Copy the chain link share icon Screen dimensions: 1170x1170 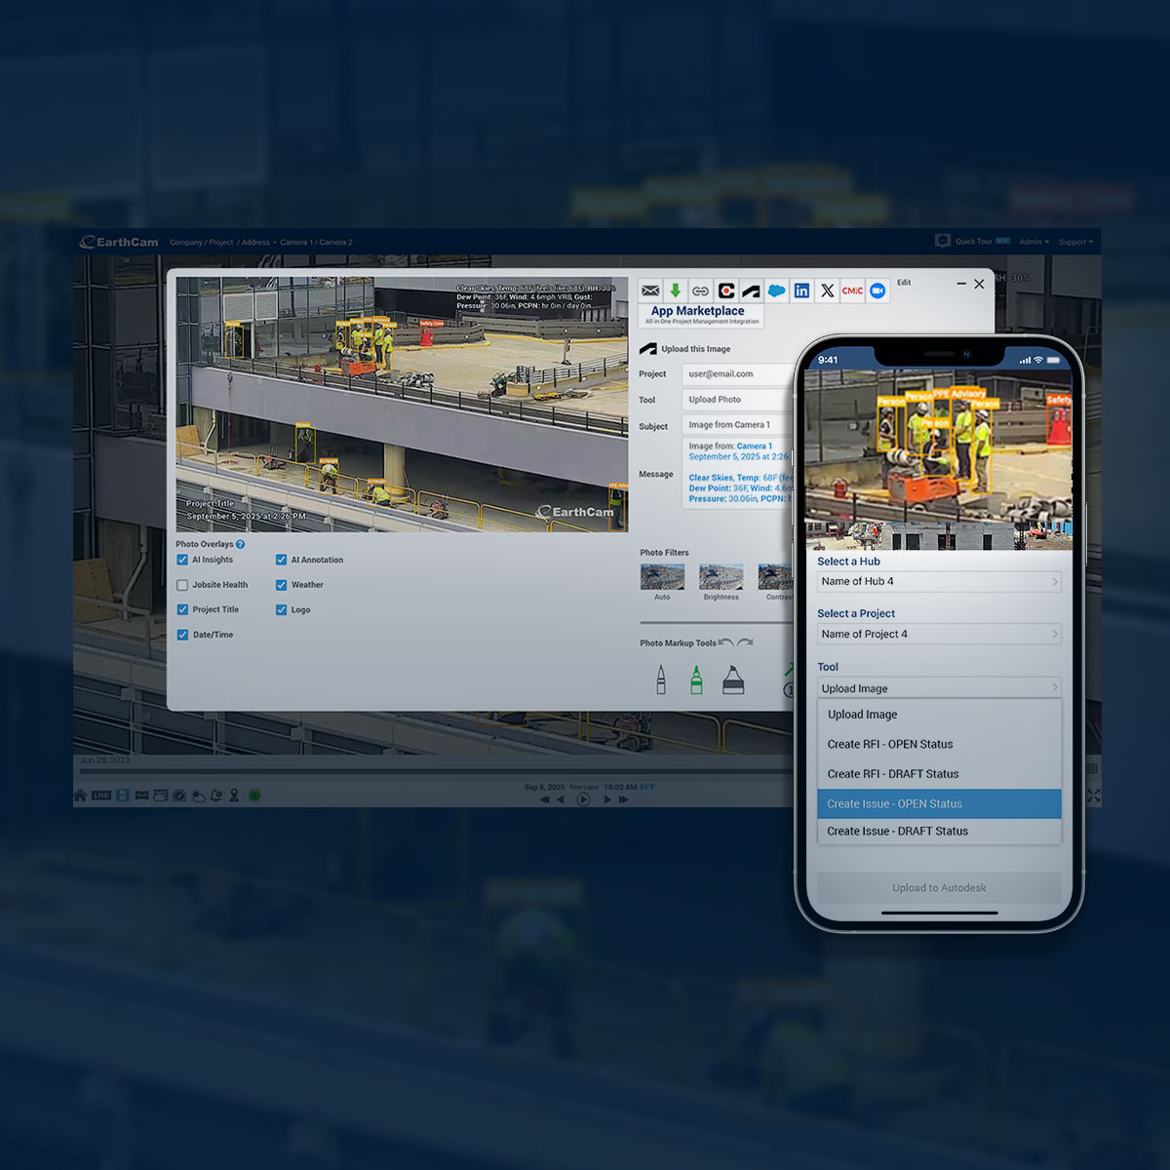point(700,291)
